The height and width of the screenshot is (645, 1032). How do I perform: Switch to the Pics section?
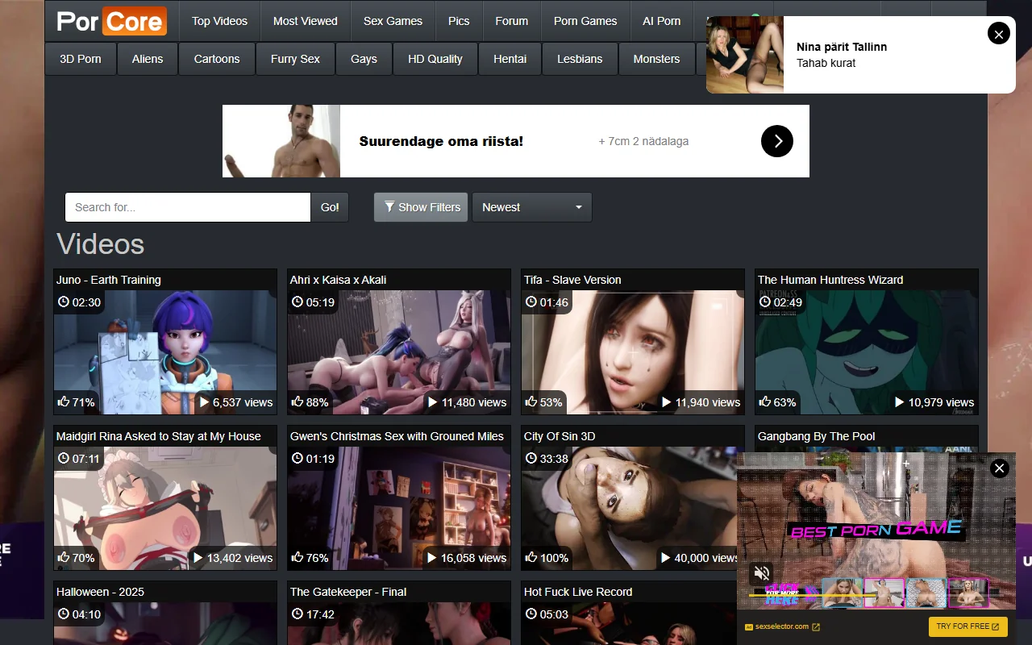point(458,22)
